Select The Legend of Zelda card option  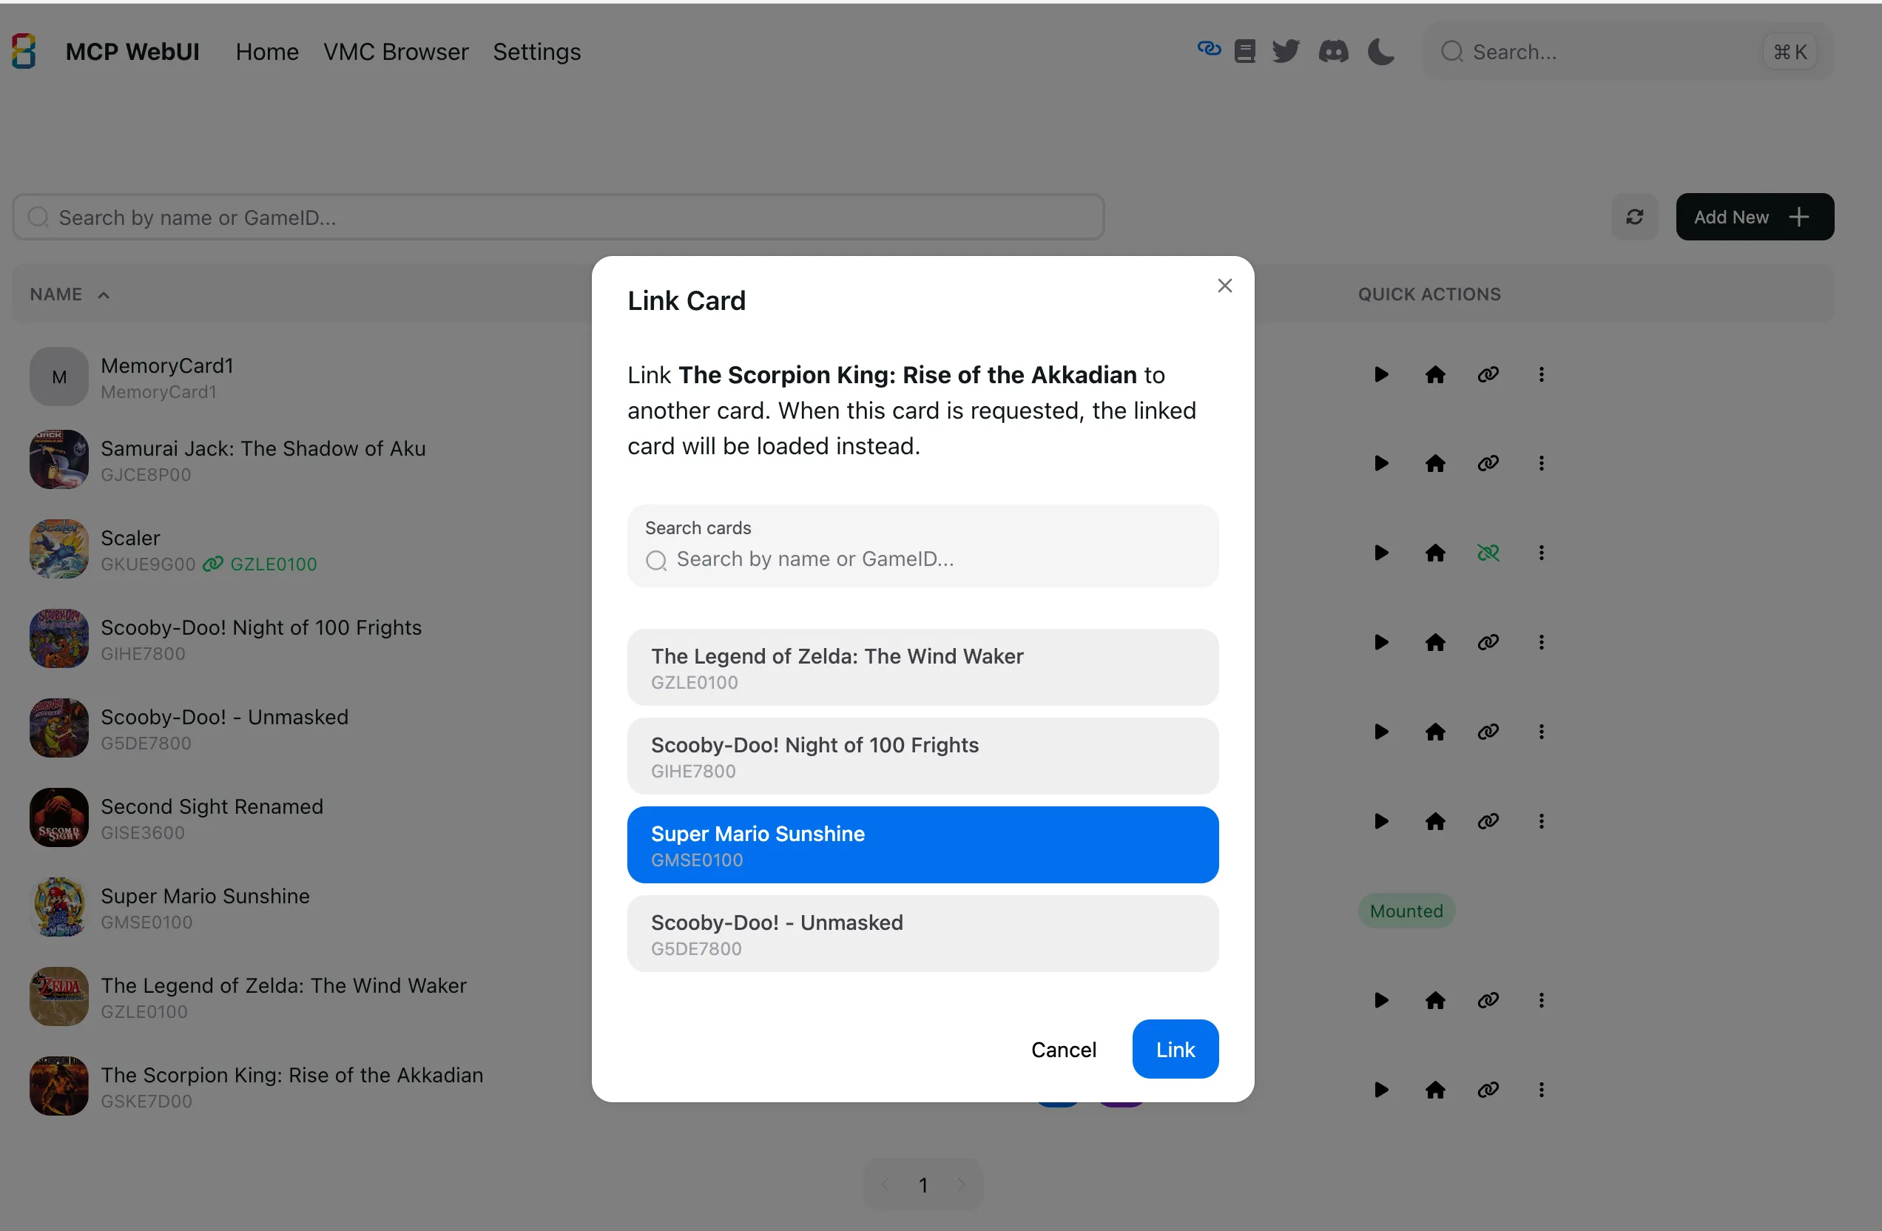click(x=922, y=667)
